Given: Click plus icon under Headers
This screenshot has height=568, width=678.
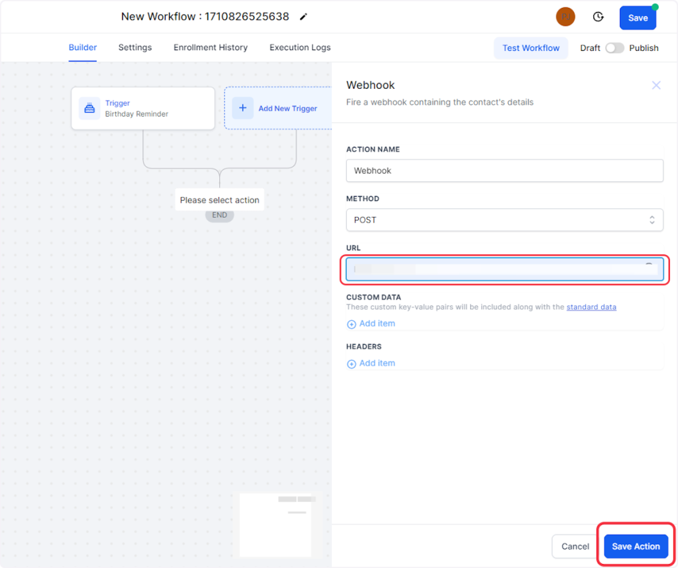Looking at the screenshot, I should point(352,364).
